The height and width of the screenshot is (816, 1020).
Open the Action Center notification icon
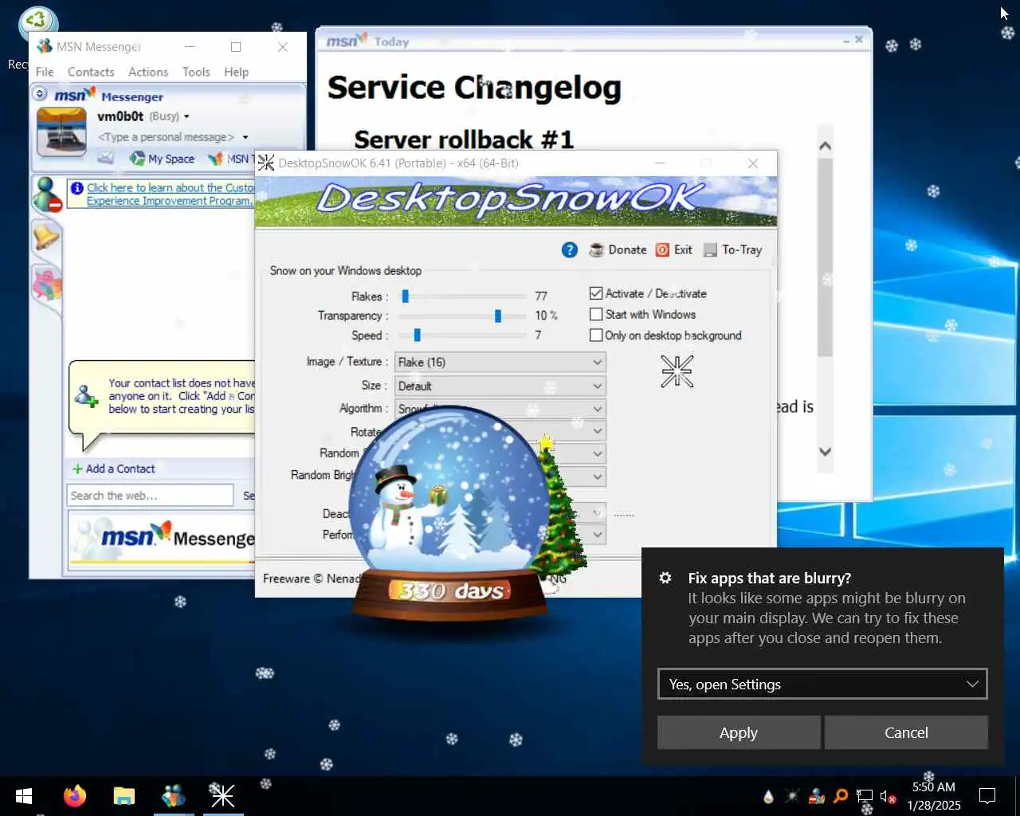click(987, 796)
